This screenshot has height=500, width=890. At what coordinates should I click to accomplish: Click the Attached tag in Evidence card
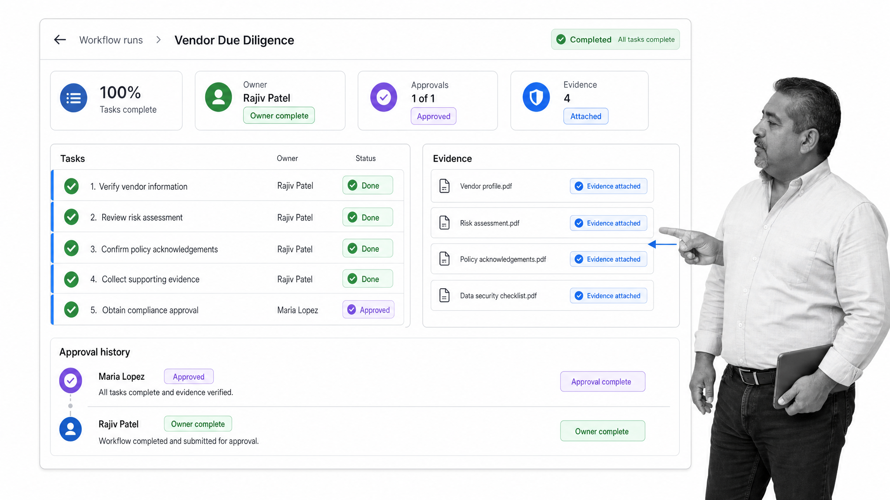586,116
